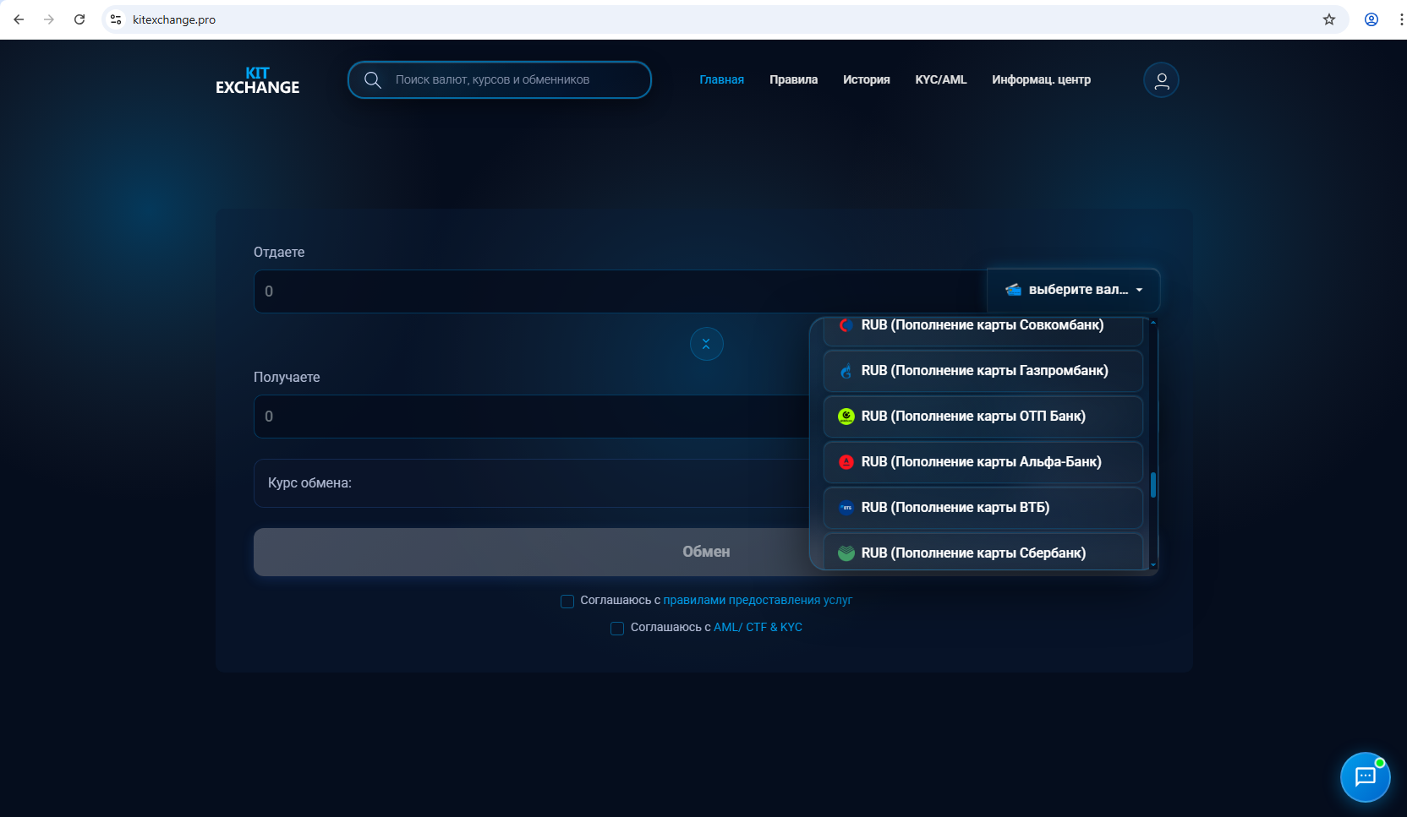
Task: Reload the page in browser
Action: point(79,19)
